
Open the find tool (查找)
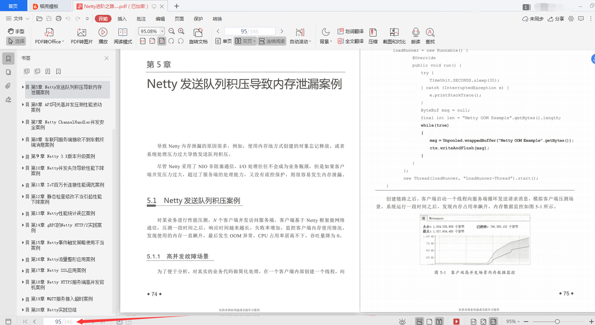click(x=430, y=36)
